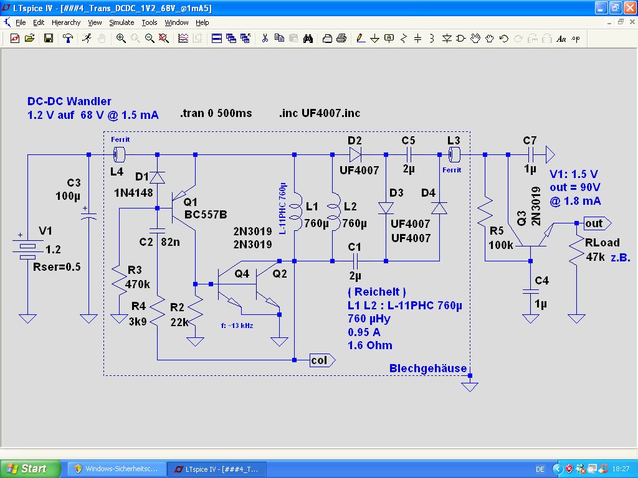The image size is (638, 478).
Task: Click the Run simulation toolbar icon
Action: [86, 39]
